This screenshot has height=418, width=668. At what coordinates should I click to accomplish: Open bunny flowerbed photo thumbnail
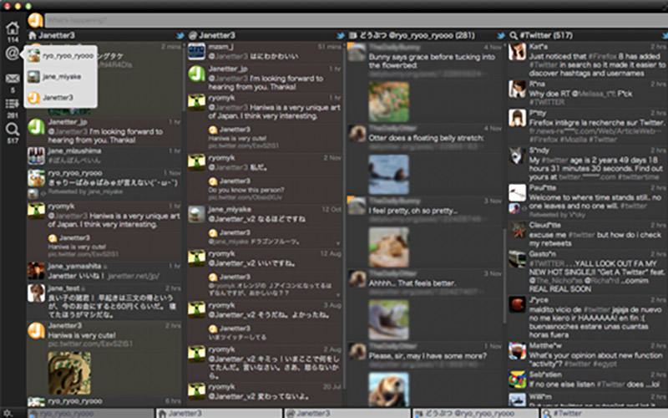[x=388, y=102]
